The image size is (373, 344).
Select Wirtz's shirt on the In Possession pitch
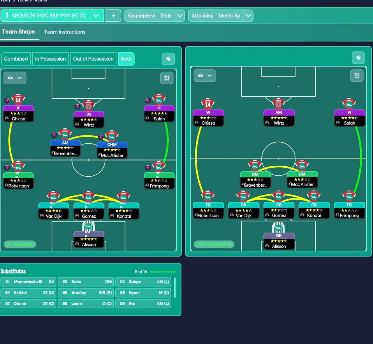88,106
